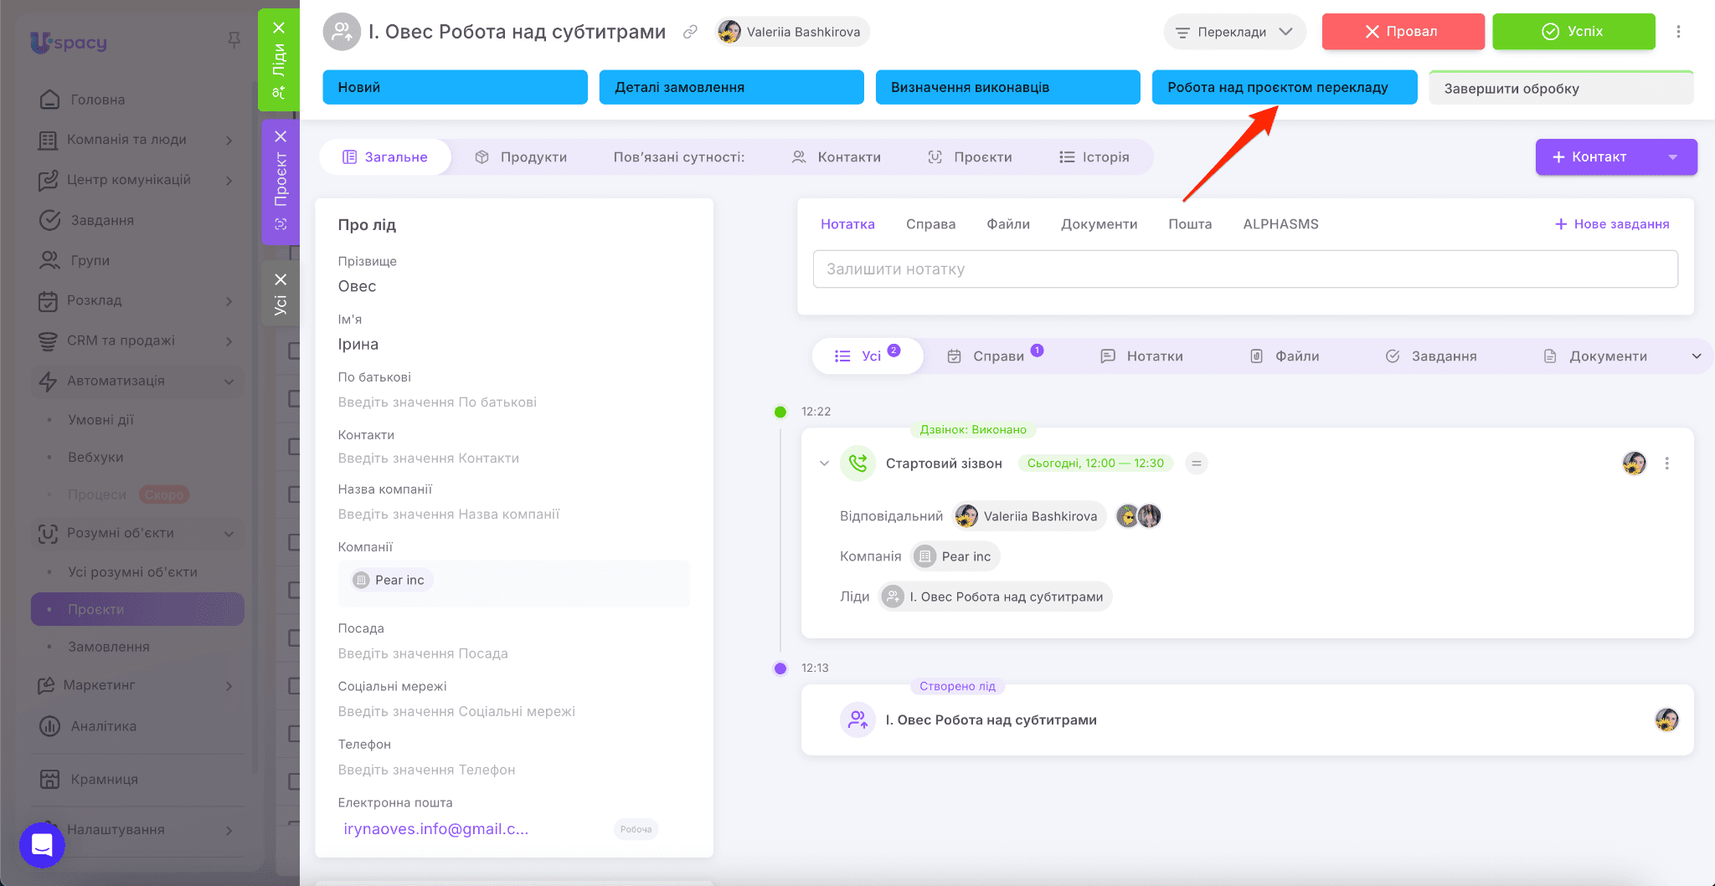Close the Ліди side tab

[x=280, y=28]
